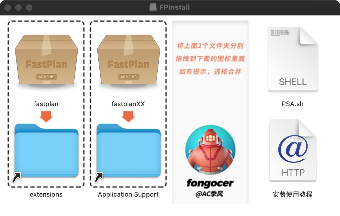Click the "fastplanXX" file name label

[128, 104]
